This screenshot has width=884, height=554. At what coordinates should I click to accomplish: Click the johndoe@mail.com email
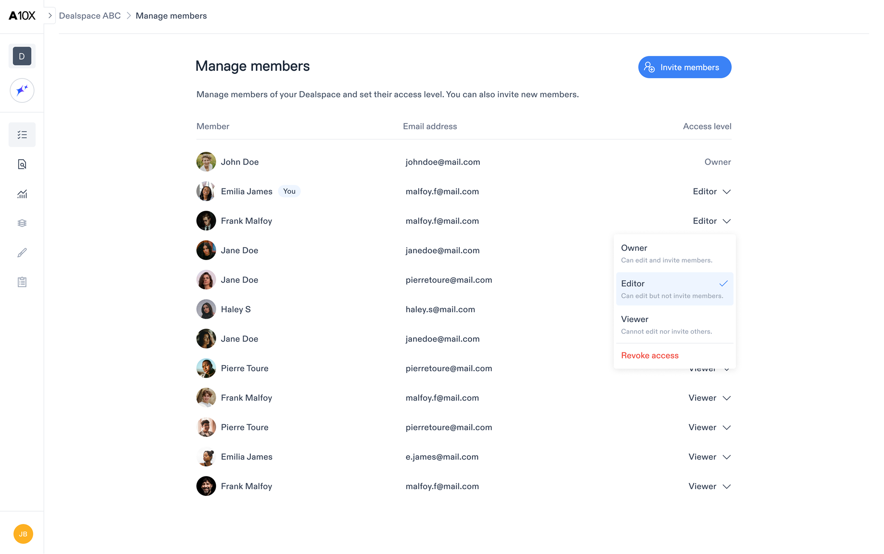[x=443, y=162]
